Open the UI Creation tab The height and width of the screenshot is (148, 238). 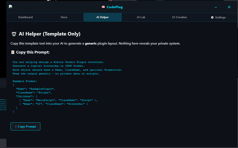click(179, 17)
